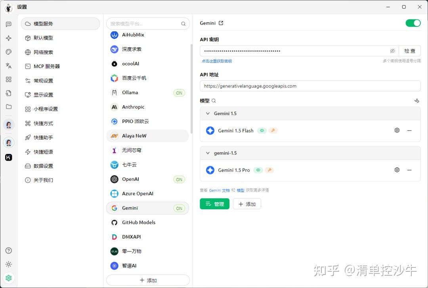
Task: Open 网络搜索 settings section
Action: coord(60,52)
